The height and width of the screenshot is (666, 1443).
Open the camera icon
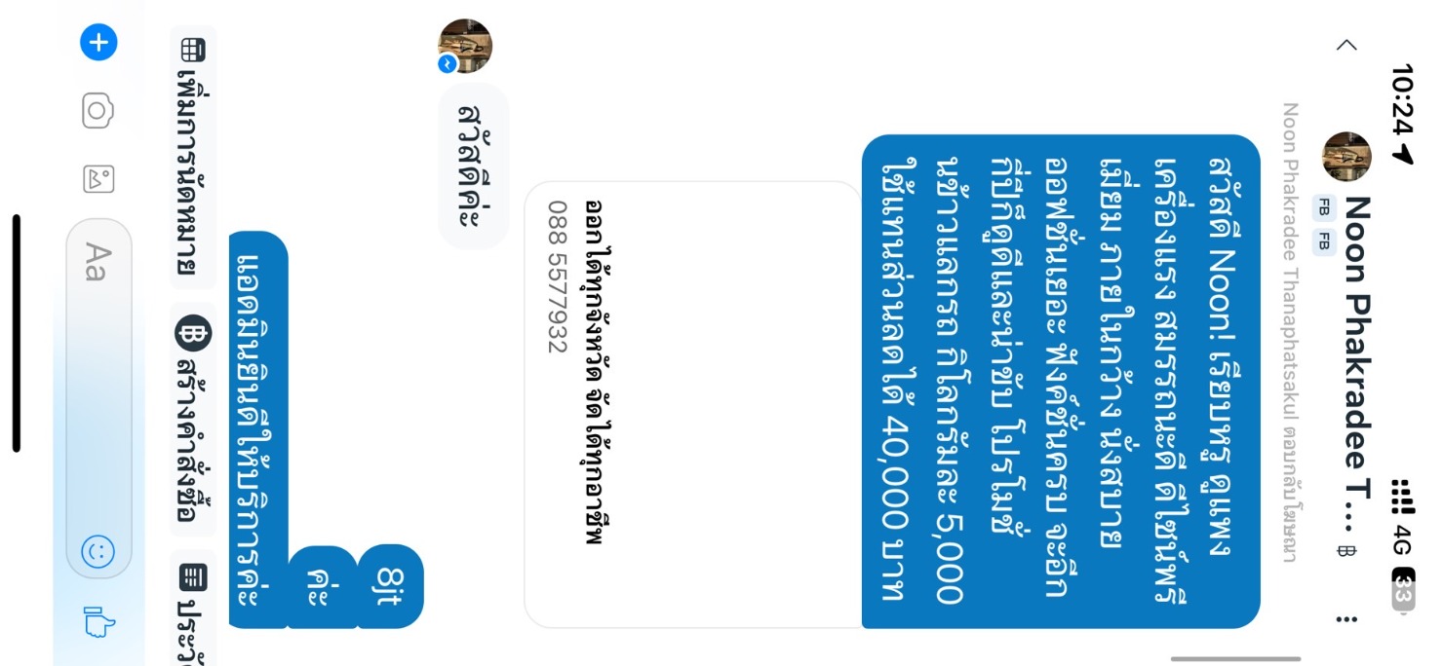(x=97, y=111)
